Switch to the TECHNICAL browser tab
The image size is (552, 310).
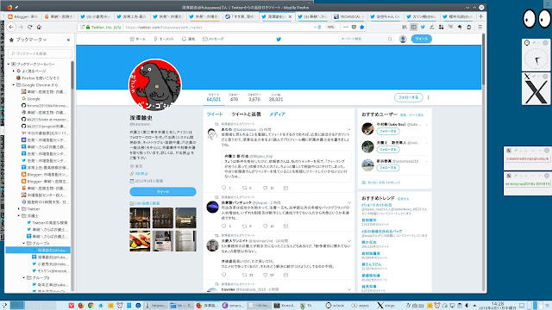(x=349, y=16)
